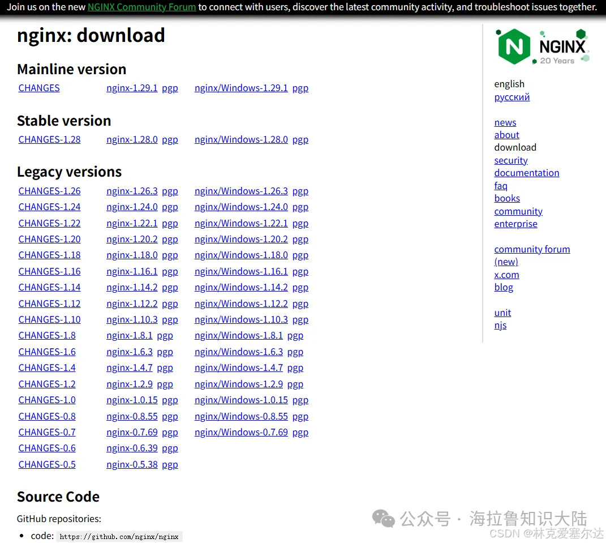606x543 pixels.
Task: Open CHANGES-1.22 link
Action: (49, 223)
